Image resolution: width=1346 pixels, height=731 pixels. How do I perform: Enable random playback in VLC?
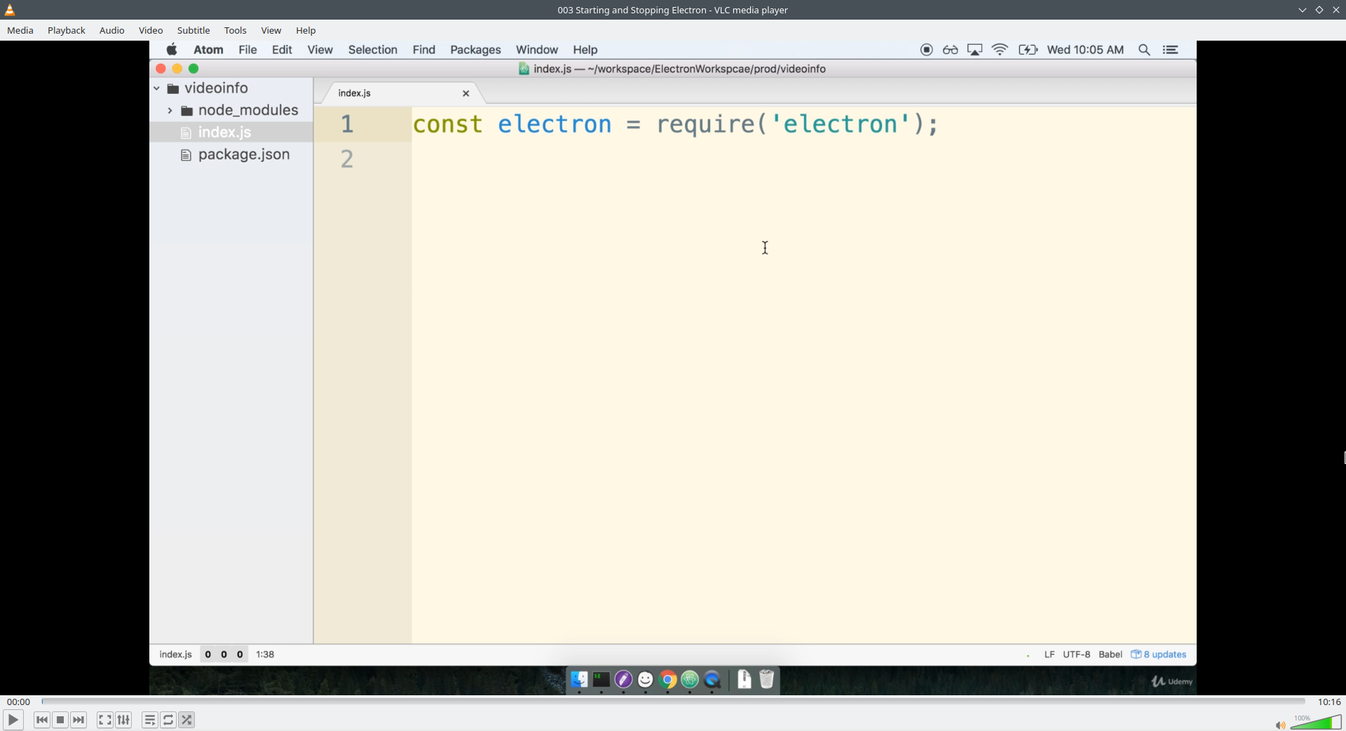click(186, 720)
